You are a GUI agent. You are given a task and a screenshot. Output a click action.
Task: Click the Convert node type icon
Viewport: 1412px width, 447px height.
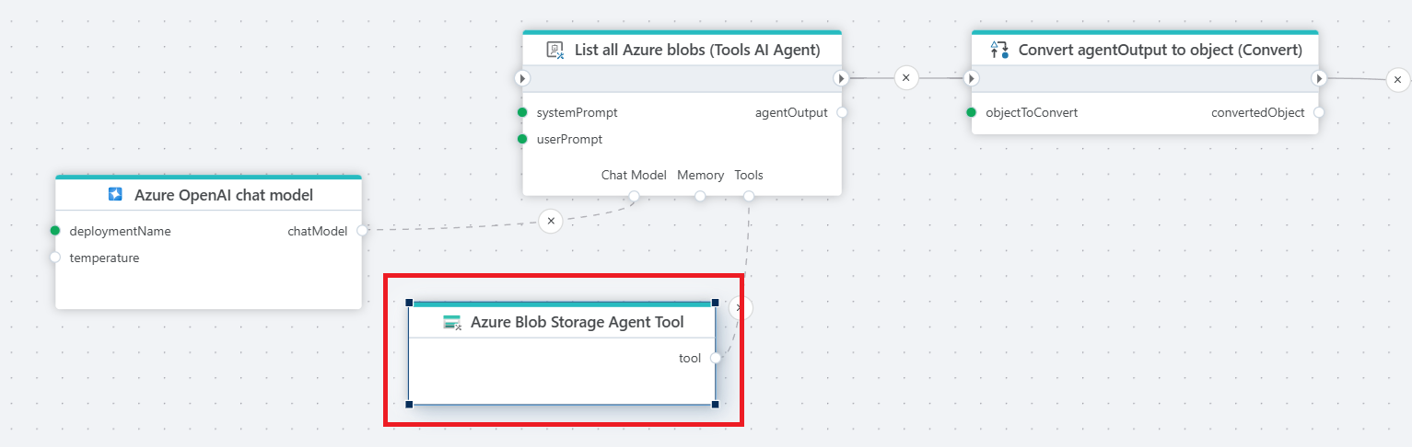coord(998,50)
